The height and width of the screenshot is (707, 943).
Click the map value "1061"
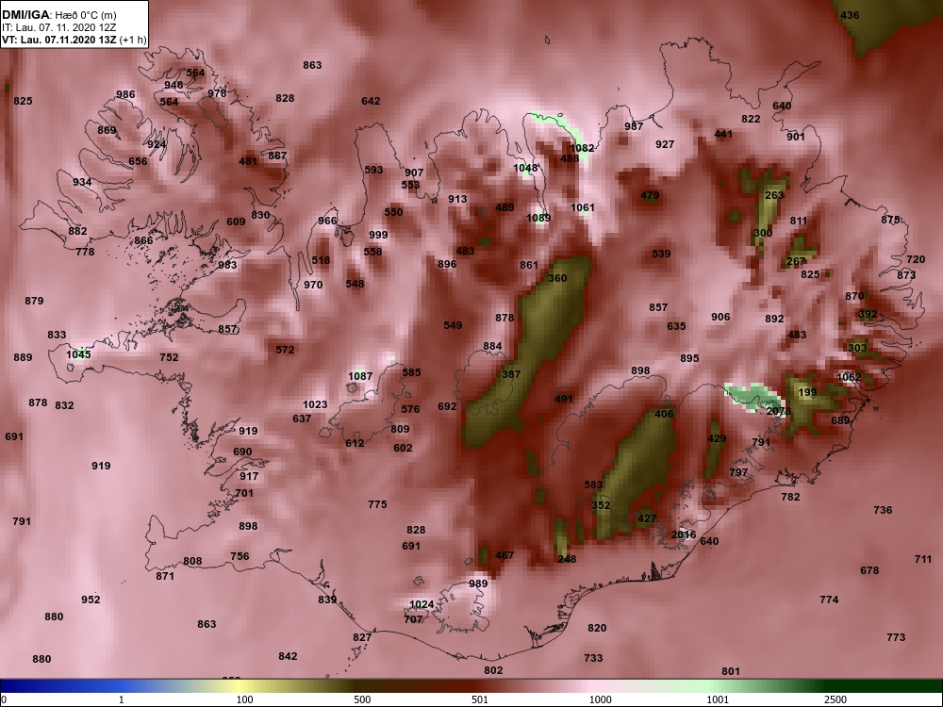coord(582,208)
